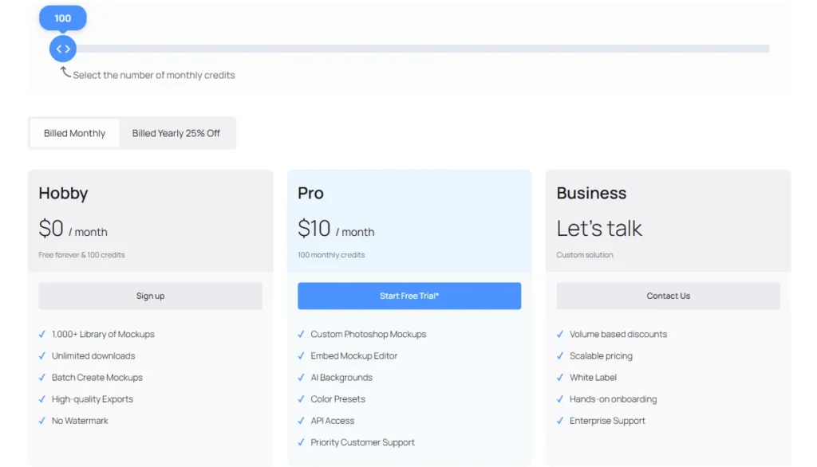Switch to Billed Yearly 25% Off
Viewport: 817px width, 467px height.
click(176, 133)
